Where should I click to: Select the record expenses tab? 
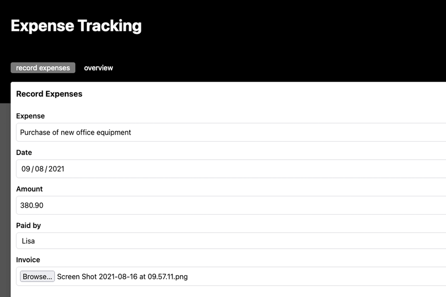42,68
